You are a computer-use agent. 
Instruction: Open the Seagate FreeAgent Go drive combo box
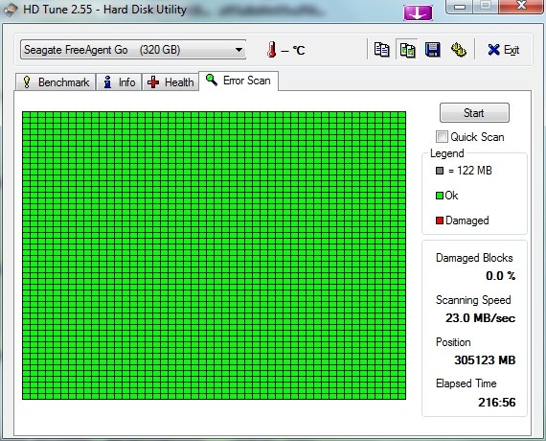click(133, 50)
